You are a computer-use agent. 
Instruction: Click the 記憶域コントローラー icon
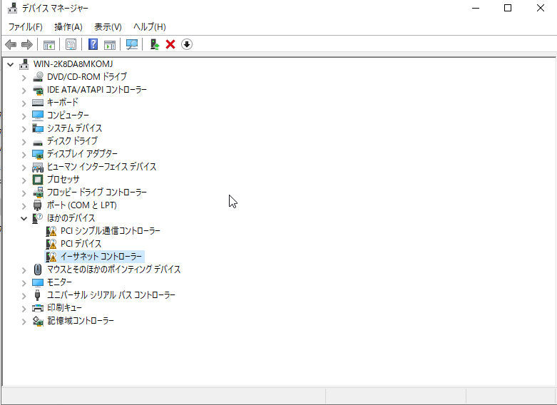tap(38, 321)
